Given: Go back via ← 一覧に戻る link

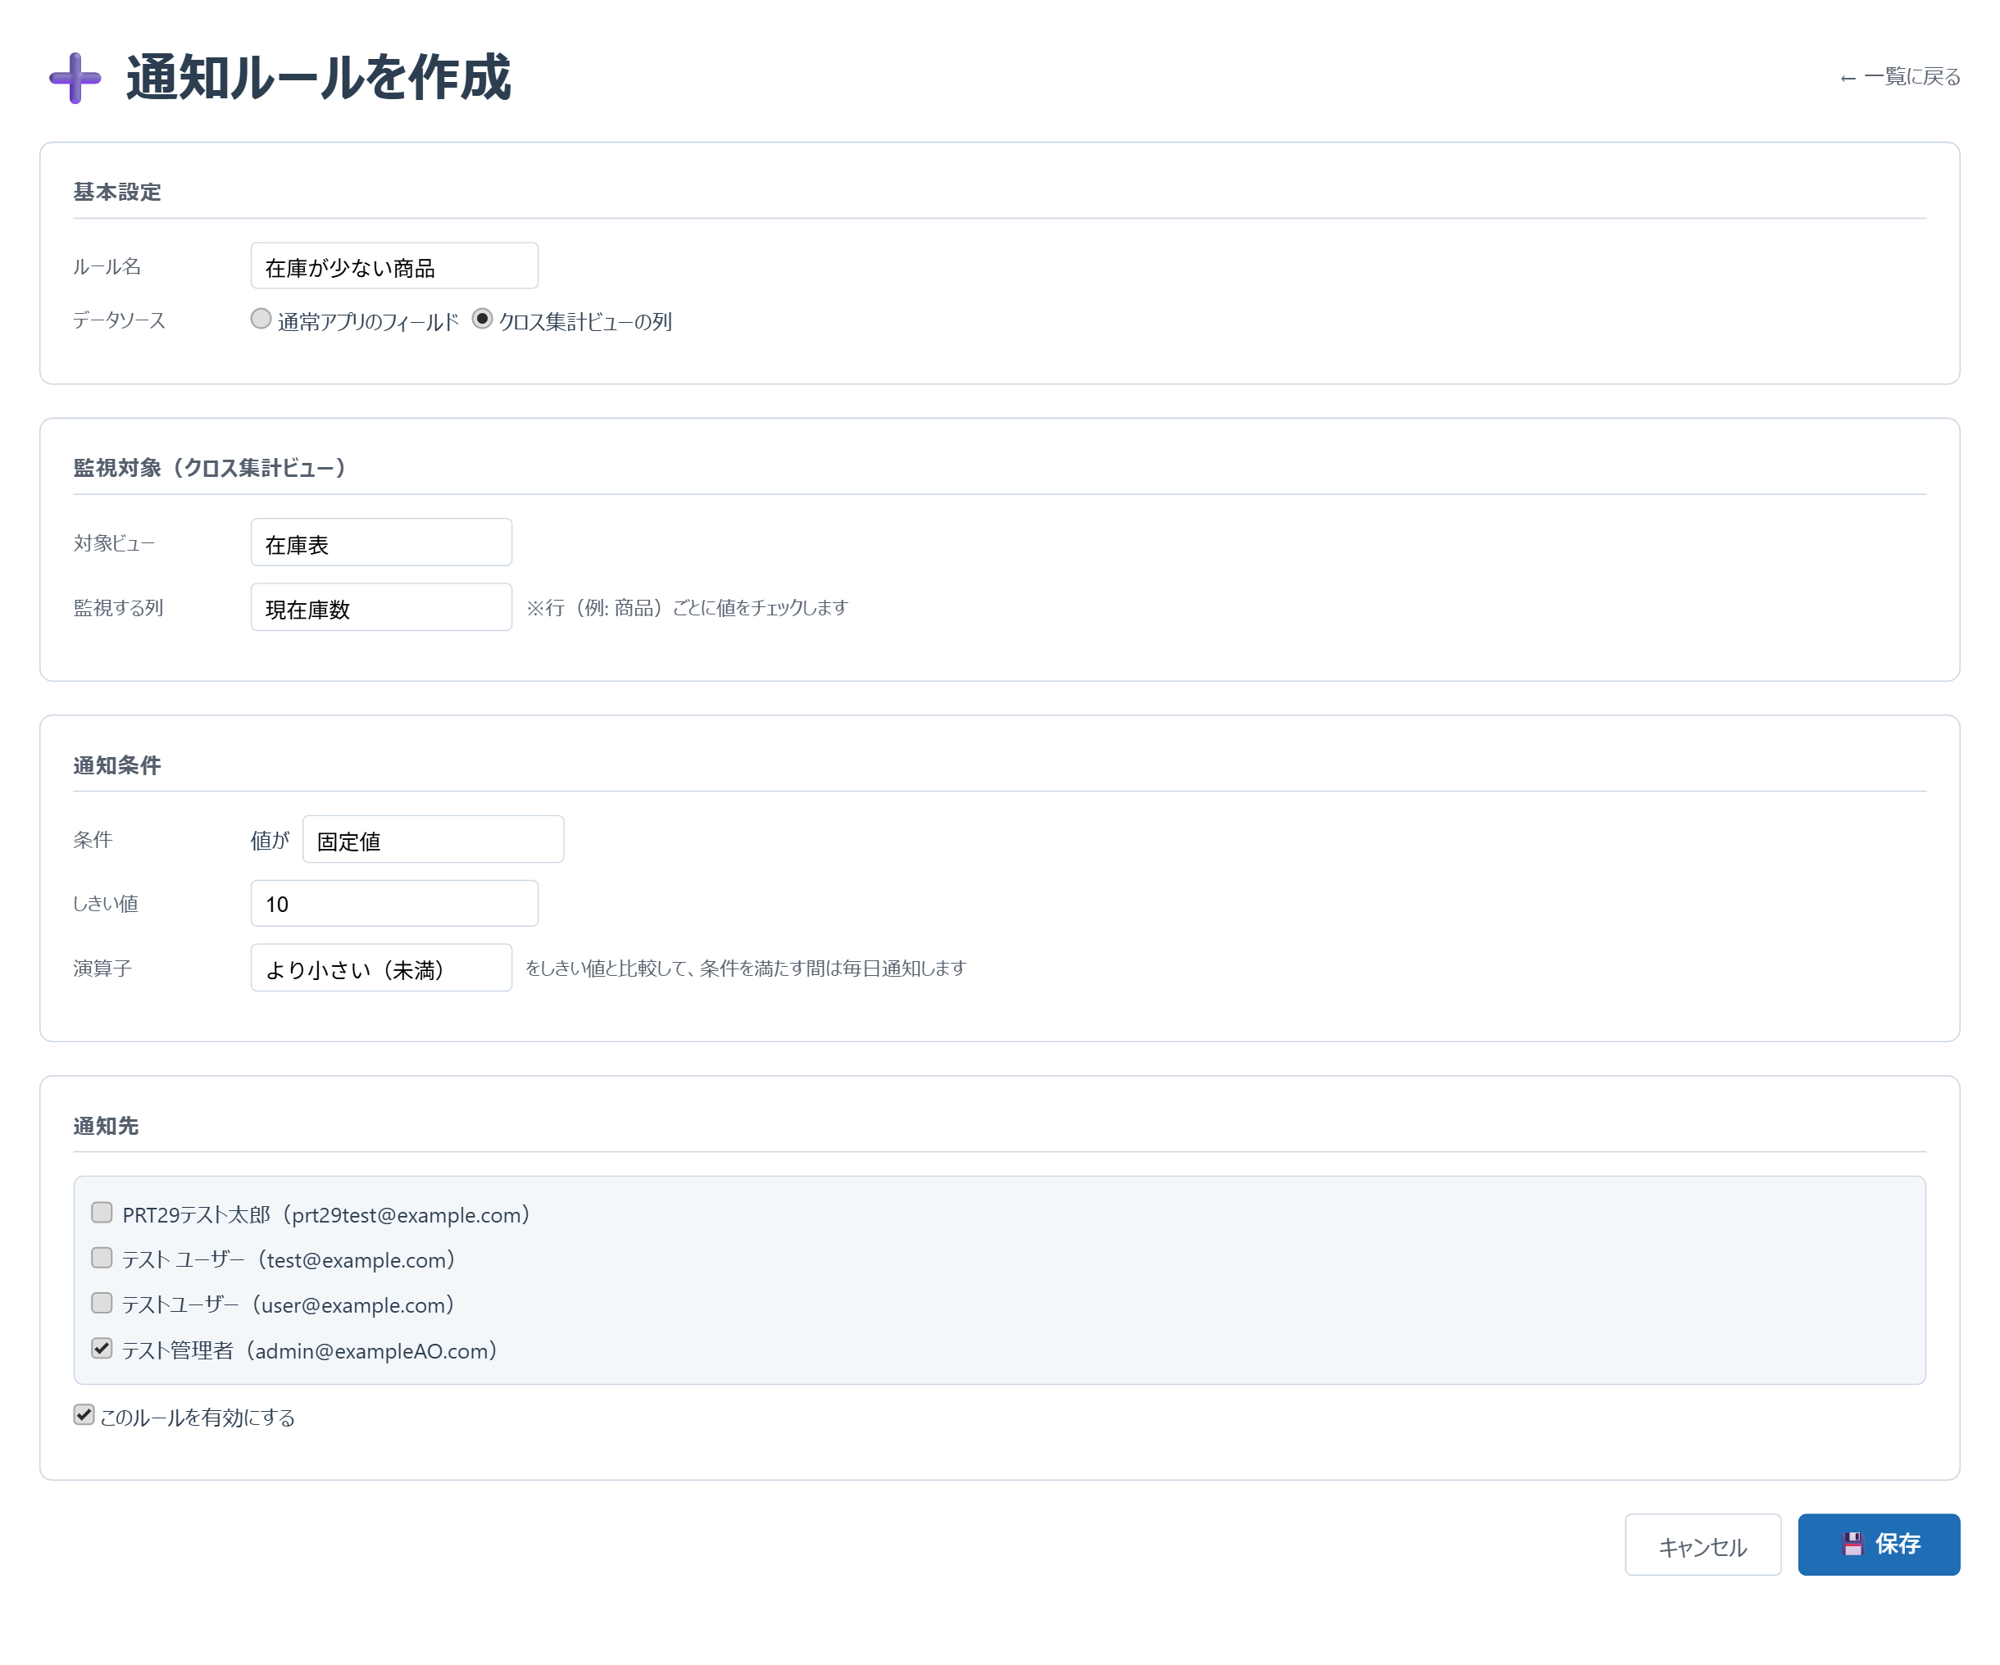Looking at the screenshot, I should coord(1899,77).
